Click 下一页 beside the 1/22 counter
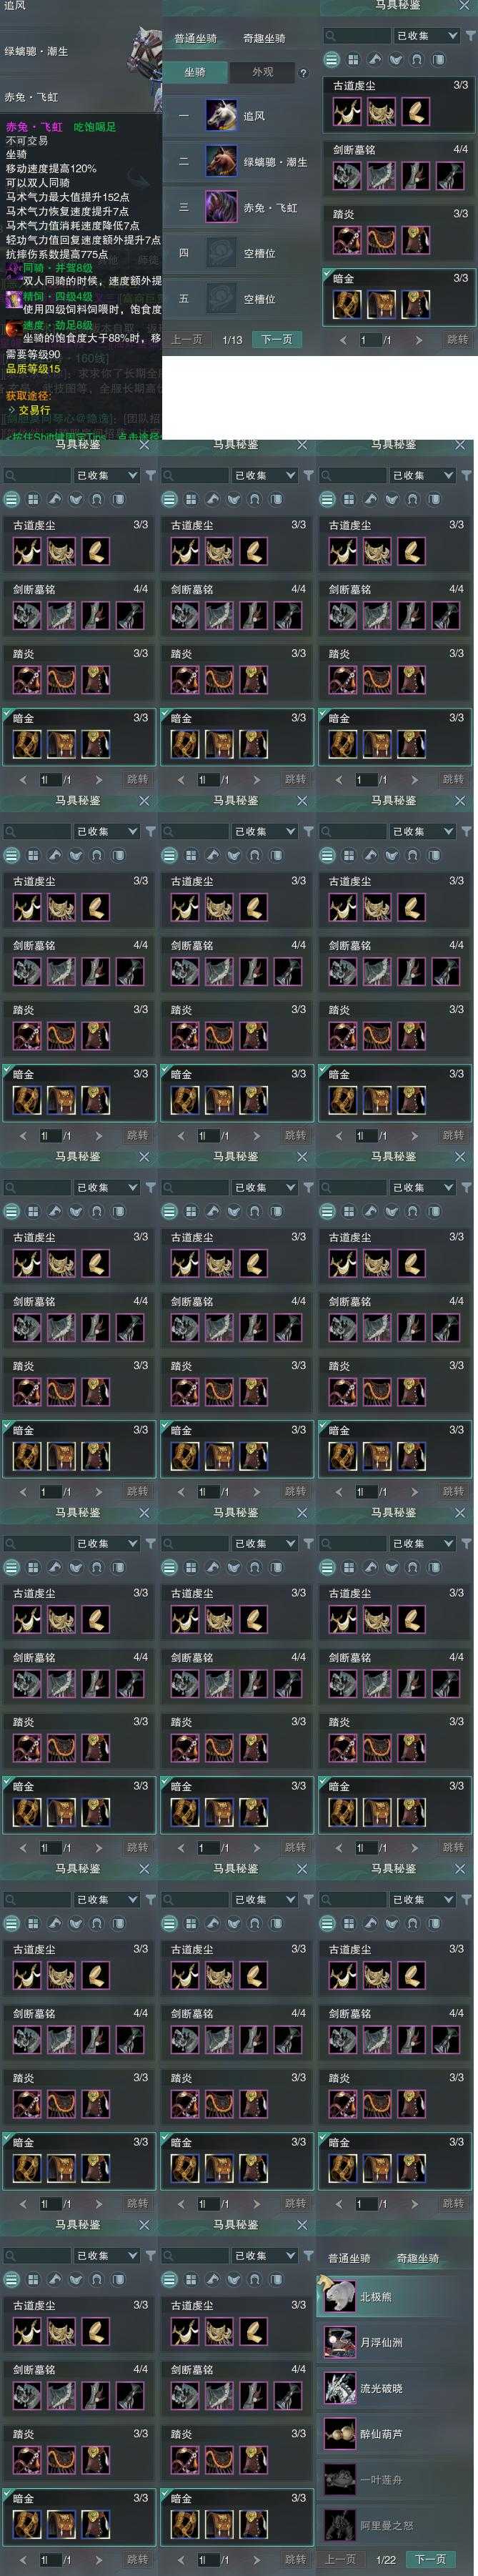Viewport: 478px width, 2576px height. point(431,2558)
